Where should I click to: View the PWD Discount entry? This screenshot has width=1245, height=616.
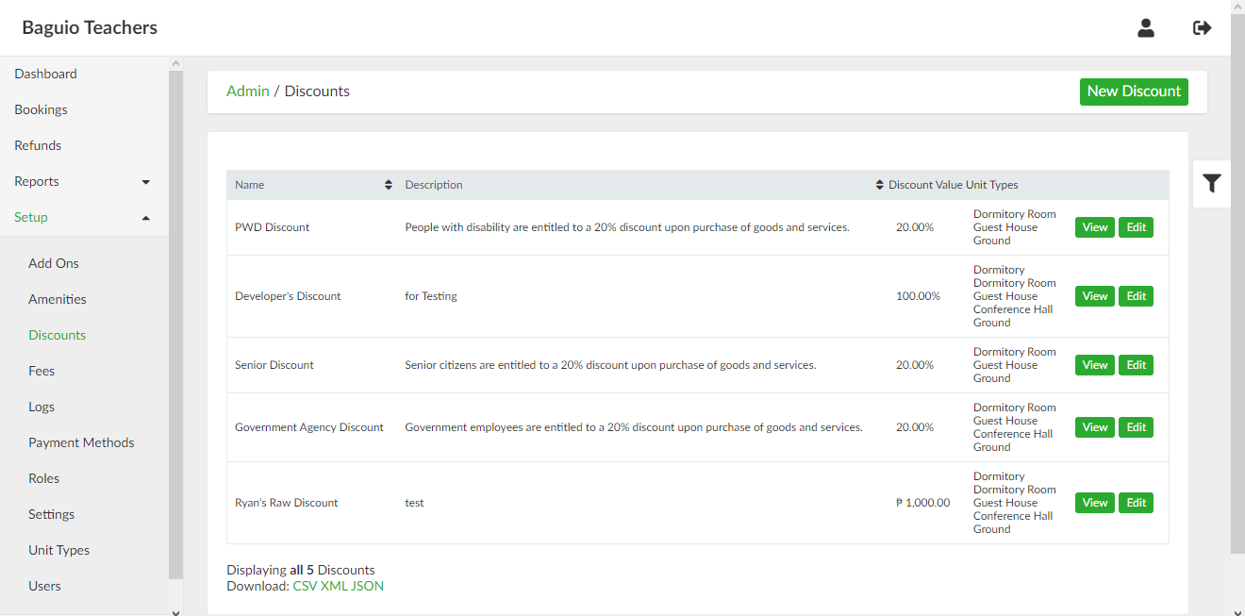tap(1094, 227)
